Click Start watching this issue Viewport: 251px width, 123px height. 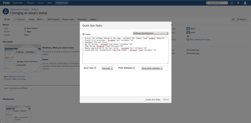click(200, 40)
